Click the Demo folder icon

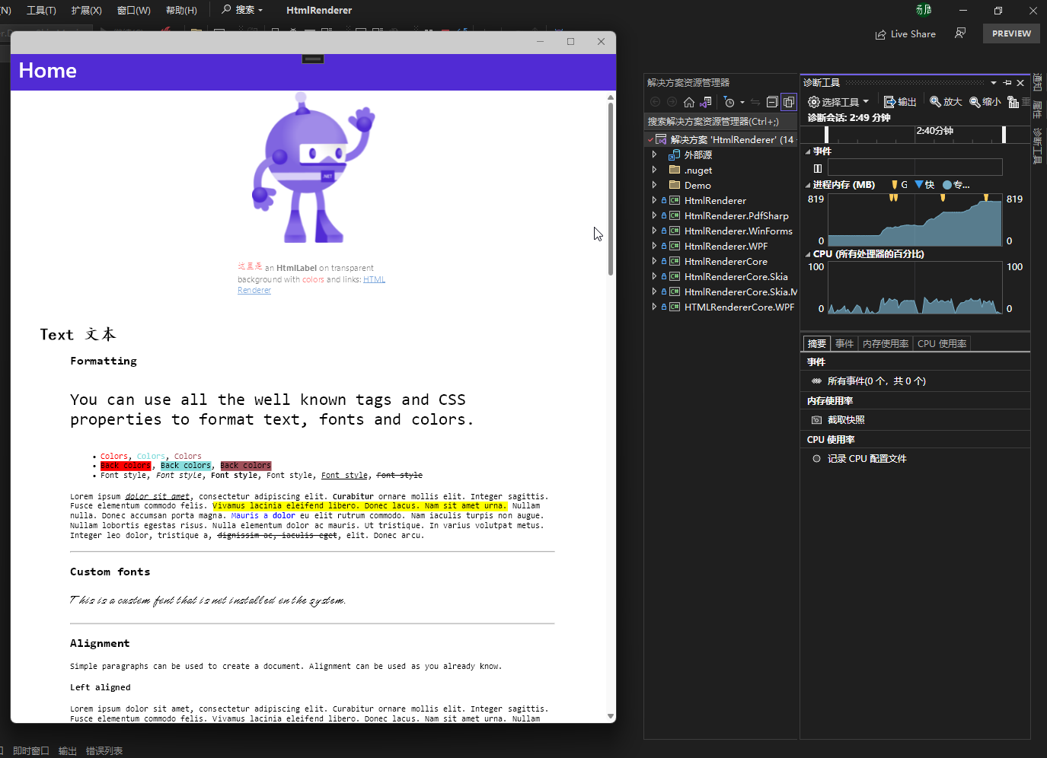(x=675, y=185)
